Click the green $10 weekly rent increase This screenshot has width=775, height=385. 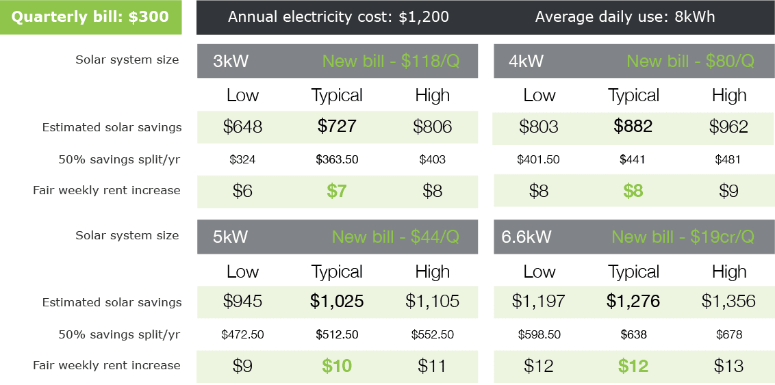(337, 366)
